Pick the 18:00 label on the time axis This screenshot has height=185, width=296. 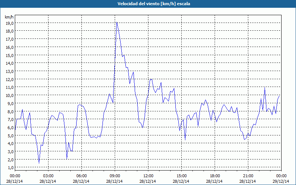pyautogui.click(x=215, y=176)
